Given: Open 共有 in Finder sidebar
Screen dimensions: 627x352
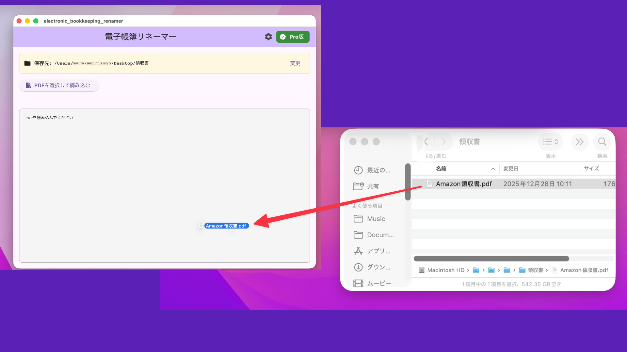Looking at the screenshot, I should click(366, 186).
